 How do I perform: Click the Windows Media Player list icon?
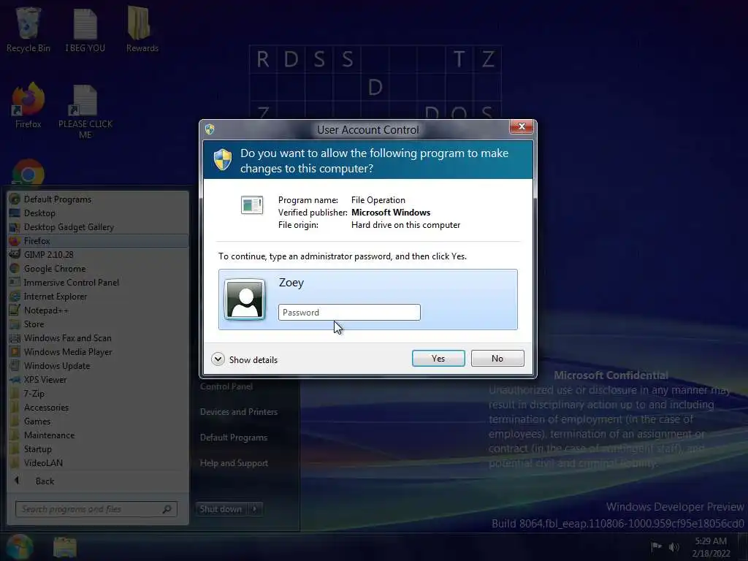tap(15, 351)
